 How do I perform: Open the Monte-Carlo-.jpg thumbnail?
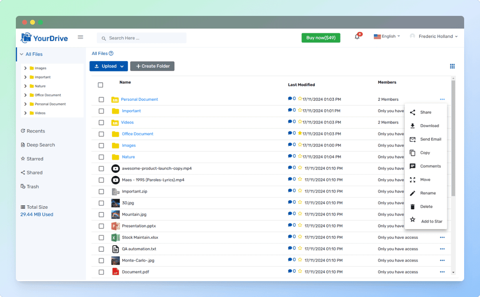[115, 260]
